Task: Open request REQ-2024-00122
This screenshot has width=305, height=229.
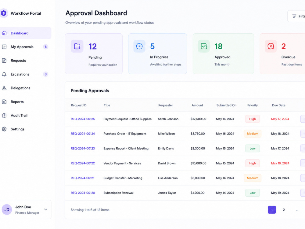Action: tap(83, 163)
